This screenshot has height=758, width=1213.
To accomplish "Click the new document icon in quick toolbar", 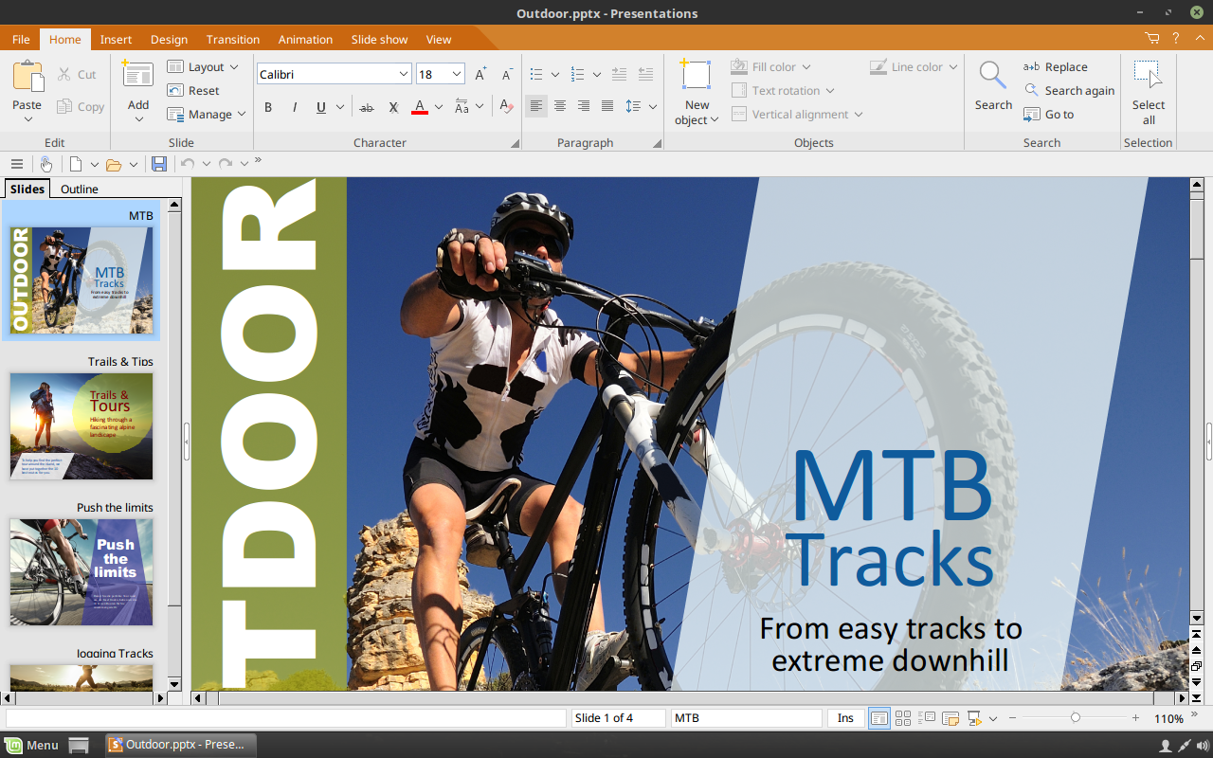I will (x=76, y=164).
